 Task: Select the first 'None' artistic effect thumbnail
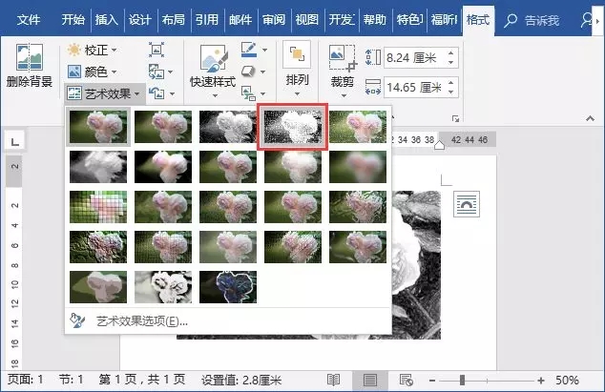[98, 127]
